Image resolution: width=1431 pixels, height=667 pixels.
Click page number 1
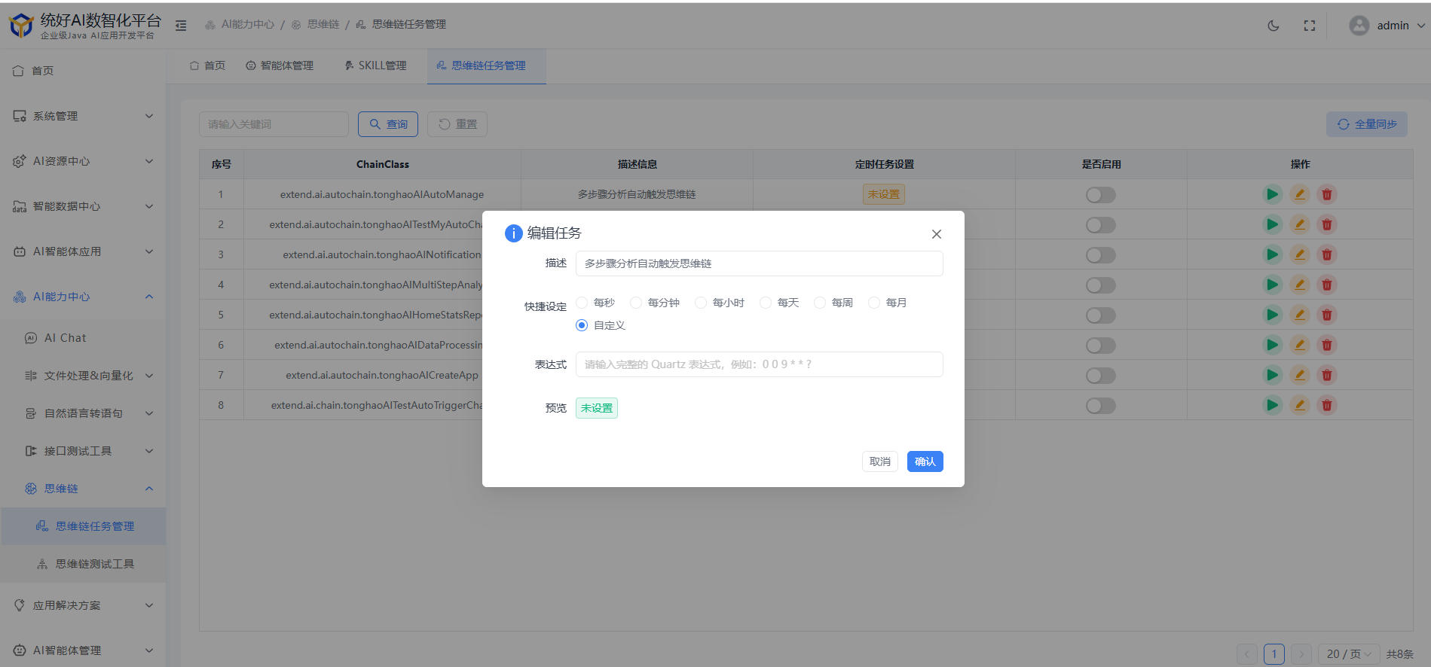click(1274, 654)
